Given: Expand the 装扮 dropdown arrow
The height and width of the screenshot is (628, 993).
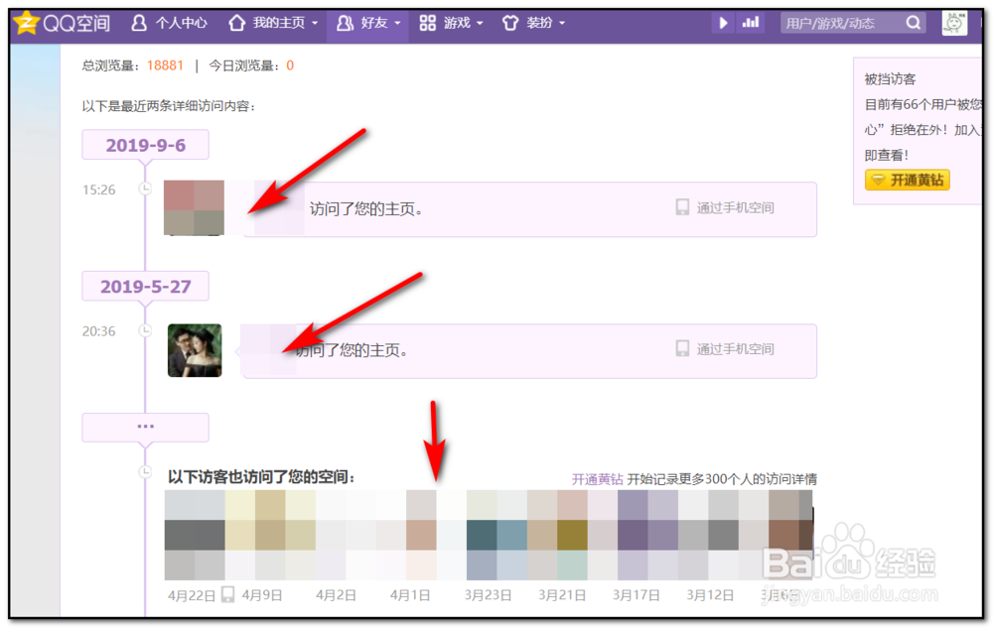Looking at the screenshot, I should click(x=562, y=24).
